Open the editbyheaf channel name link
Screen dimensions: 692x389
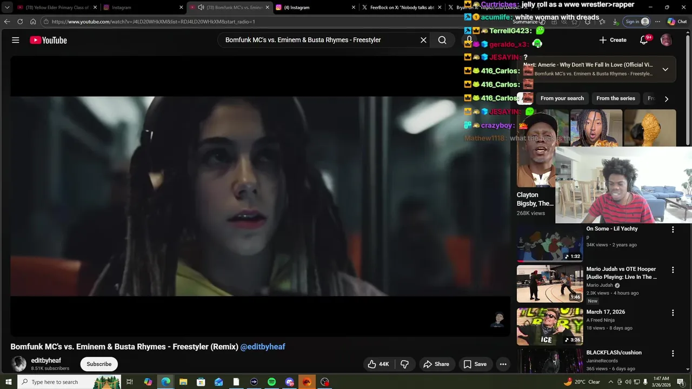[x=46, y=360]
